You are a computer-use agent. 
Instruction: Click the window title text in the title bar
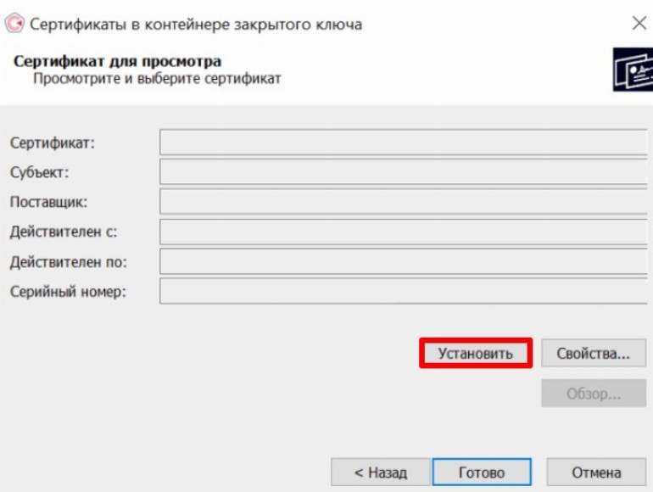[196, 24]
